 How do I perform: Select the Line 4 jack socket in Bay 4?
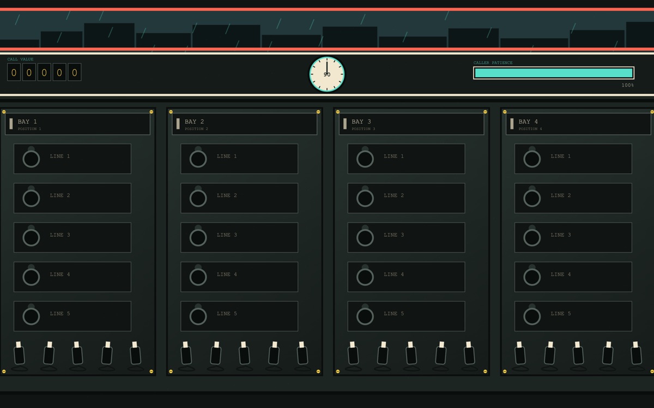(532, 277)
